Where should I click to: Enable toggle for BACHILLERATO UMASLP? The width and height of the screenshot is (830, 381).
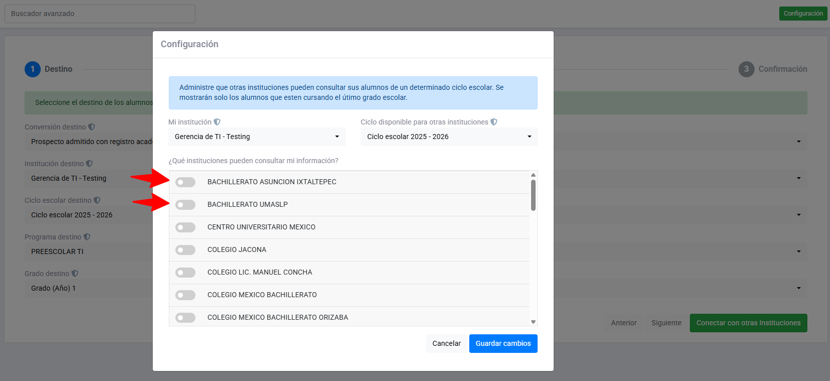tap(185, 204)
